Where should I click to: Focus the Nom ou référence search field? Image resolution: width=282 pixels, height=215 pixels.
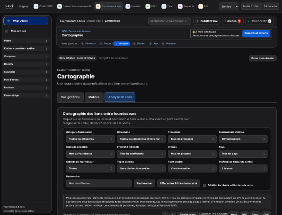coord(99,183)
